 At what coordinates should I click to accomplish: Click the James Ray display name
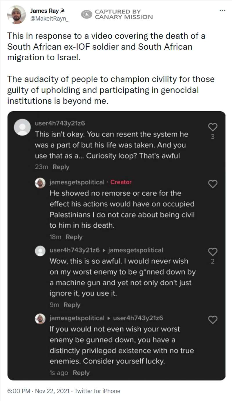(44, 11)
